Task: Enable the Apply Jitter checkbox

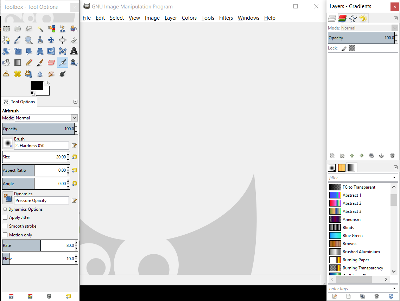Action: (x=5, y=217)
